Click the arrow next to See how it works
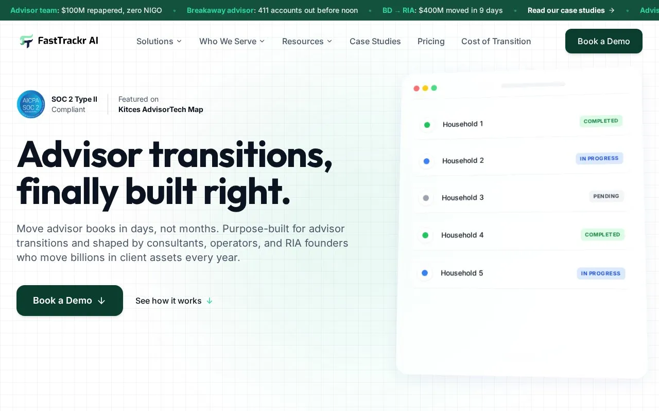Screen dimensions: 659x411 [210, 301]
